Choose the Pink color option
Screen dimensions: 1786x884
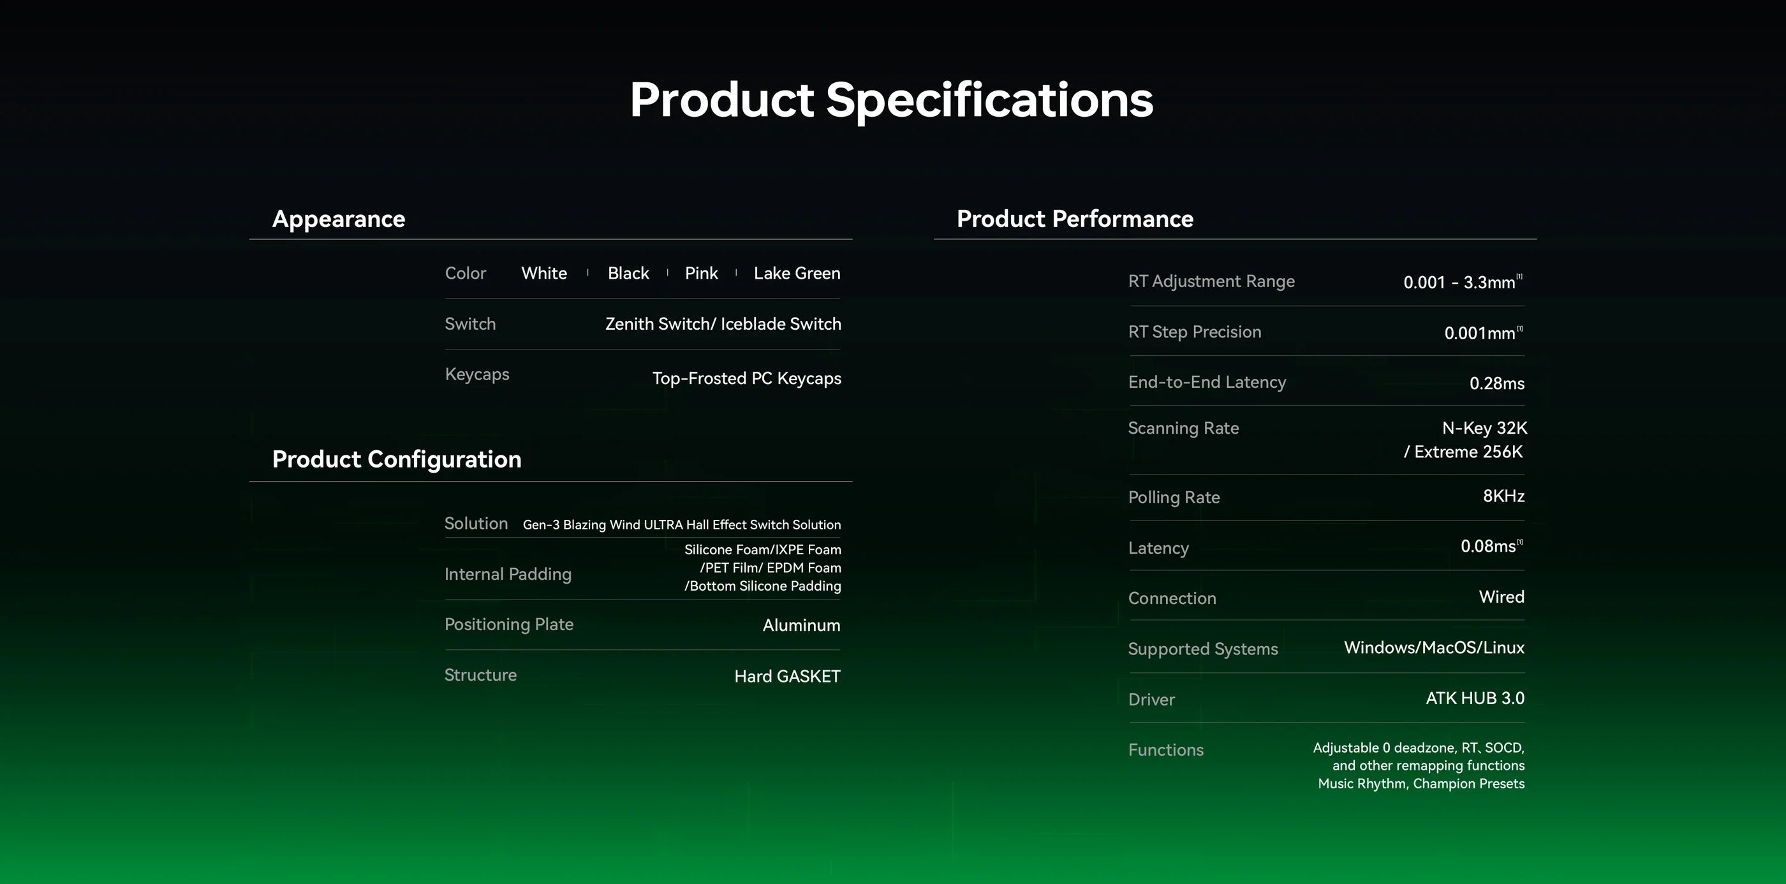(x=701, y=273)
